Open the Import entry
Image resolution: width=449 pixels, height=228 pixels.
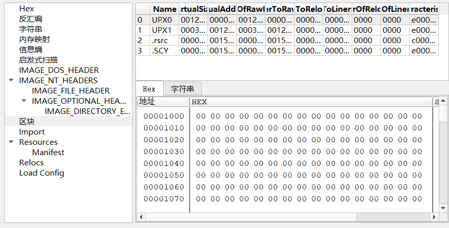[32, 132]
